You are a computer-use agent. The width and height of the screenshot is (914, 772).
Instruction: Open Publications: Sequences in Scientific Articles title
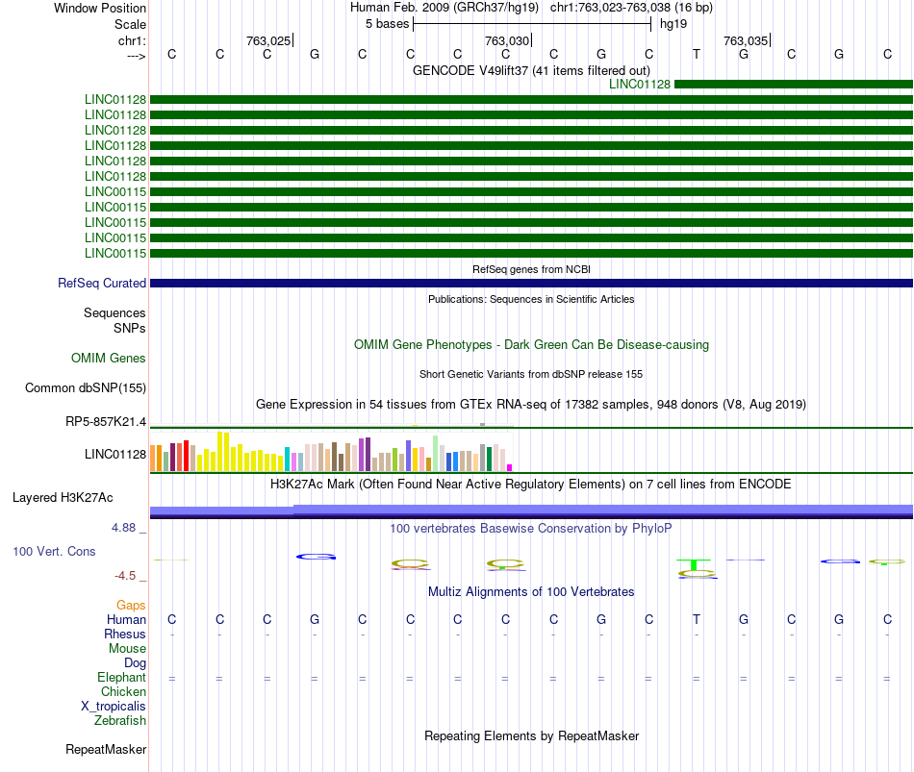click(x=531, y=299)
